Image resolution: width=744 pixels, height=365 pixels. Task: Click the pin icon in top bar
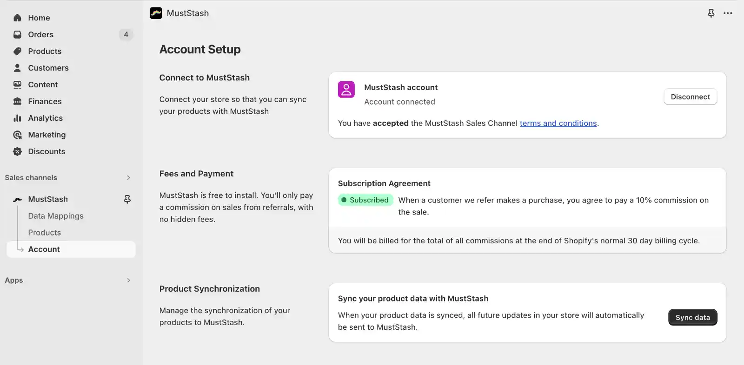point(711,13)
